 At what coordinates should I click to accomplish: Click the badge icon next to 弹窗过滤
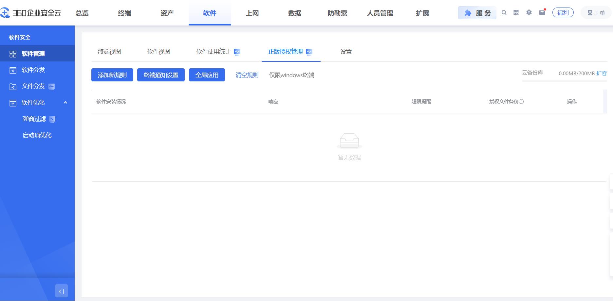(x=52, y=119)
